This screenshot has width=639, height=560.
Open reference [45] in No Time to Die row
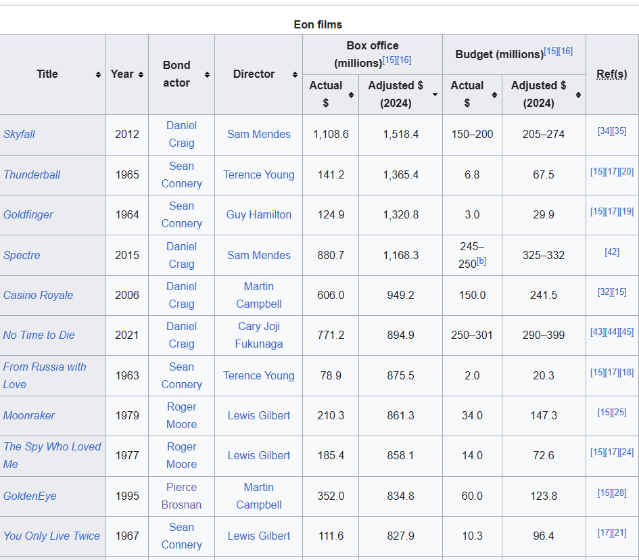627,332
